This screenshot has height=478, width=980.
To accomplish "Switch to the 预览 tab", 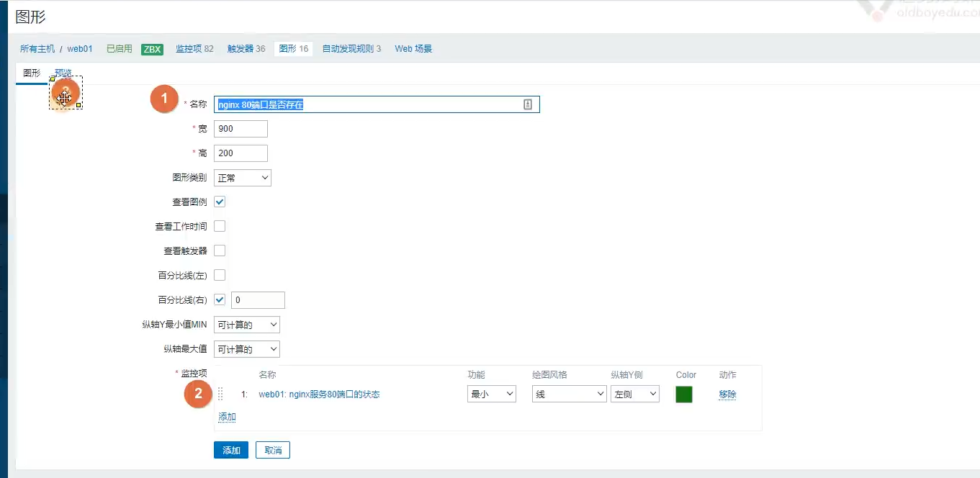I will pyautogui.click(x=63, y=73).
